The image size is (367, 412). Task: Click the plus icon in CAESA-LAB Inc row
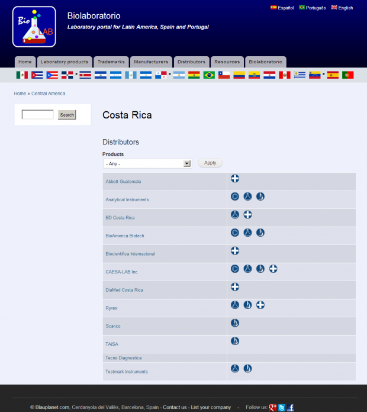coord(273,269)
